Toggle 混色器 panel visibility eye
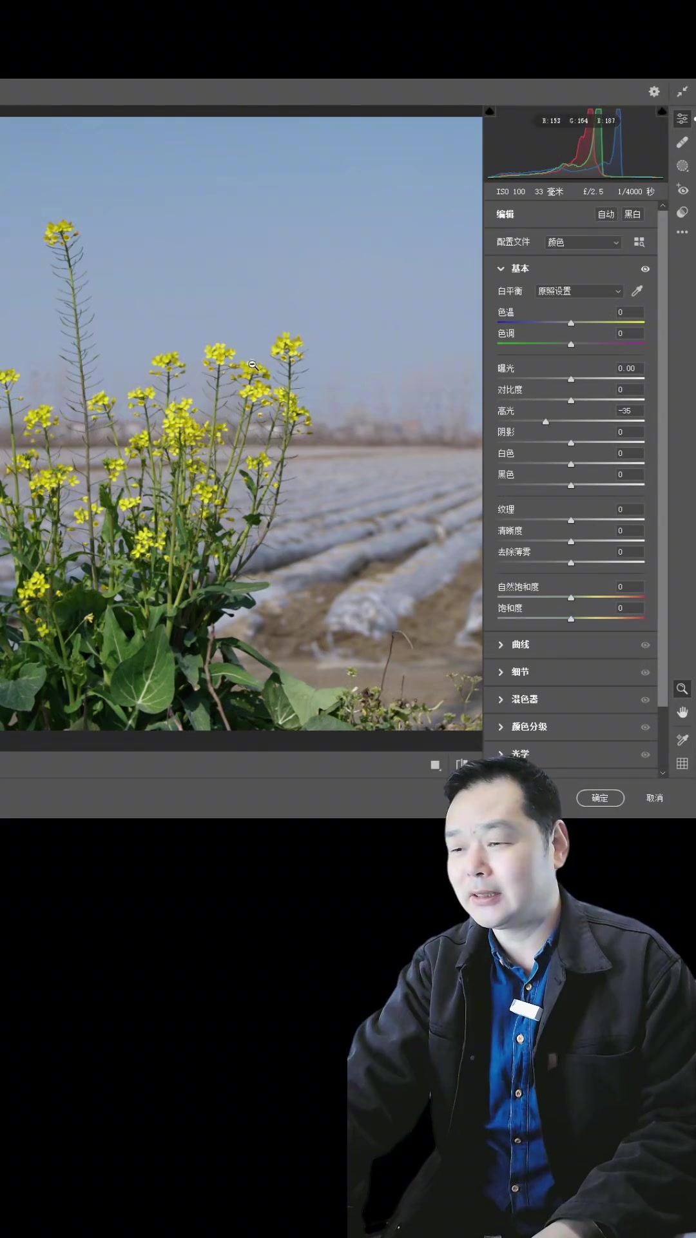The image size is (696, 1238). 645,700
